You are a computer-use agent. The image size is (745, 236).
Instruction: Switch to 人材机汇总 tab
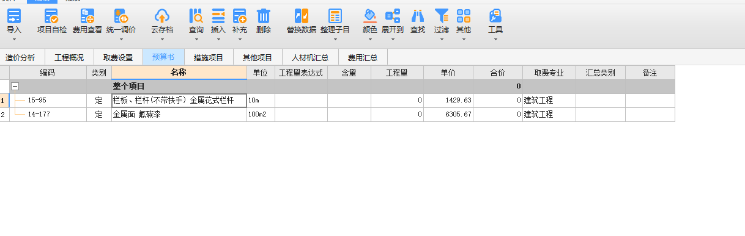(310, 58)
